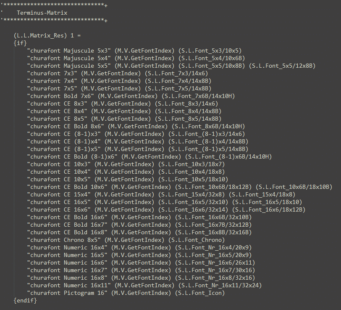Click the "churafont Majuscule 5x3" string

[x=69, y=50]
